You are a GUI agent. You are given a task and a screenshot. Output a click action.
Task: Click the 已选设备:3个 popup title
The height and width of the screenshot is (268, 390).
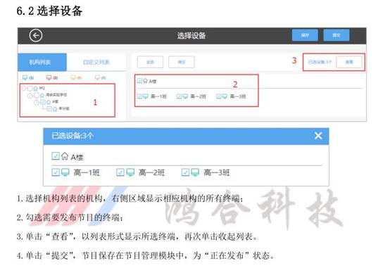(73, 136)
